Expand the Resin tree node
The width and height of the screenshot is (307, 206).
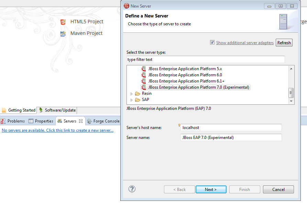pyautogui.click(x=131, y=94)
